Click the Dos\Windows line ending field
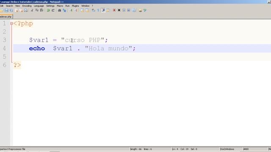Viewport: 271px width, 152px height. point(227,149)
